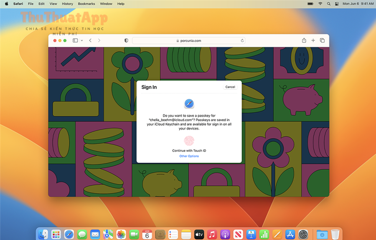Open a new tab with plus button
The width and height of the screenshot is (376, 240).
tap(313, 40)
